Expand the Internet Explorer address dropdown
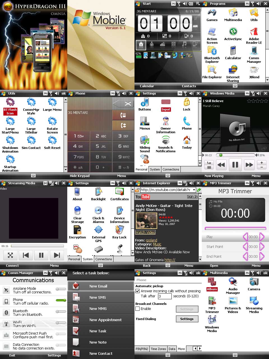 [x=194, y=190]
